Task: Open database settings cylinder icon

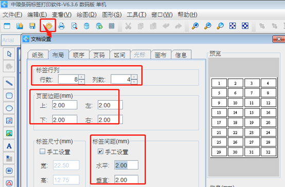Action: (86, 26)
